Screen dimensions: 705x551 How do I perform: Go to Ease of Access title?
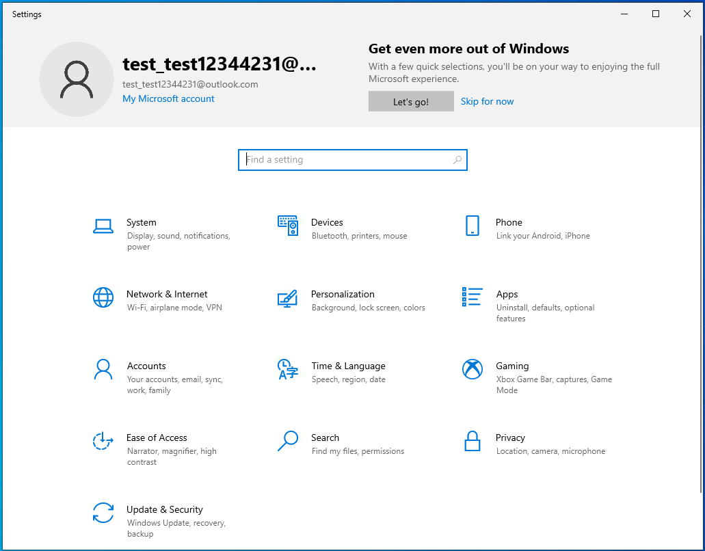point(157,438)
